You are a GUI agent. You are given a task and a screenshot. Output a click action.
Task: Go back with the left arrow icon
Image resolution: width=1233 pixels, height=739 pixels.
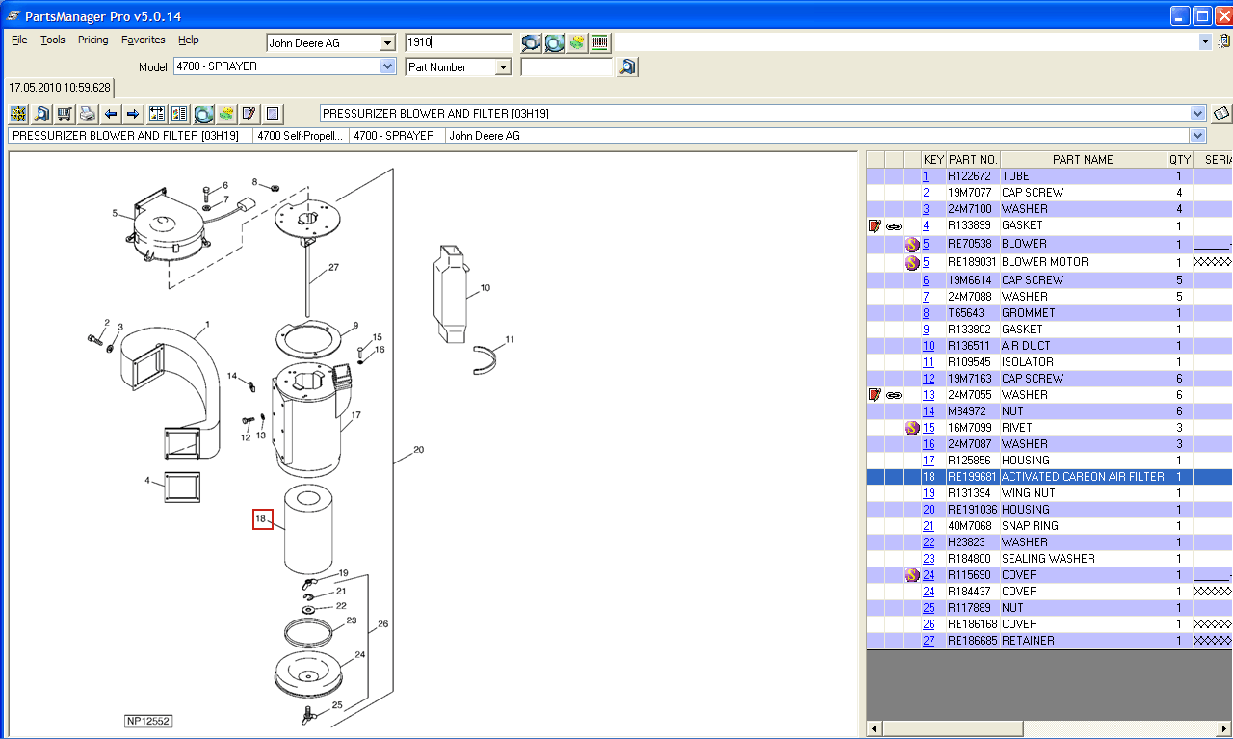coord(111,114)
